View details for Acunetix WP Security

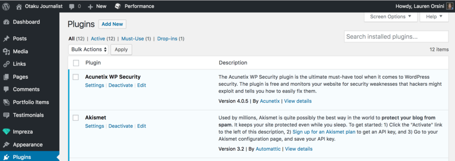point(298,101)
